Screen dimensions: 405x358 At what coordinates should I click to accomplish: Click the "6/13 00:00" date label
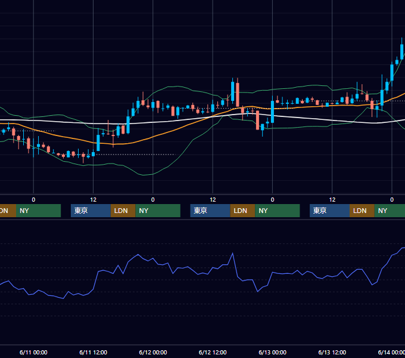(273, 352)
